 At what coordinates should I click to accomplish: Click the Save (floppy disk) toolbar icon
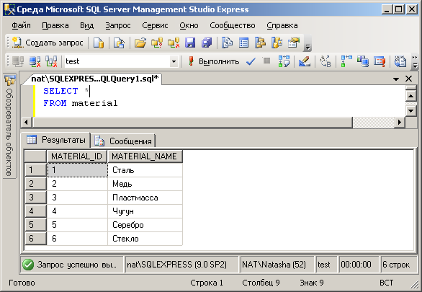[x=190, y=43]
